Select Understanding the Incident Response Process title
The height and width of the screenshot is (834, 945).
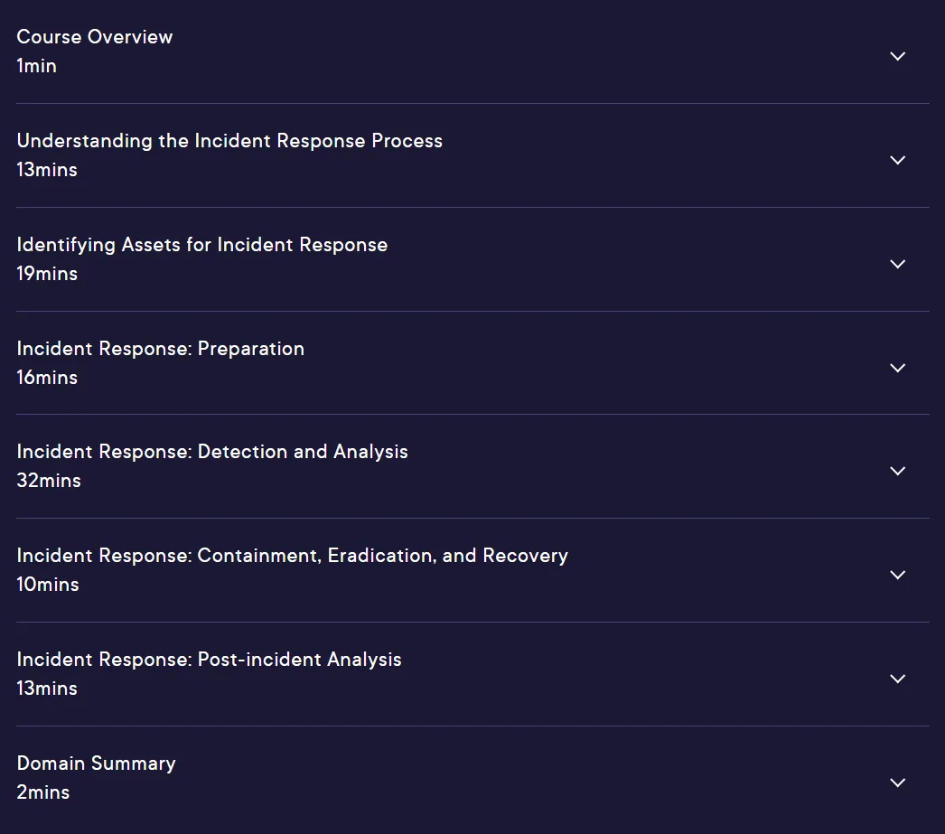point(229,141)
